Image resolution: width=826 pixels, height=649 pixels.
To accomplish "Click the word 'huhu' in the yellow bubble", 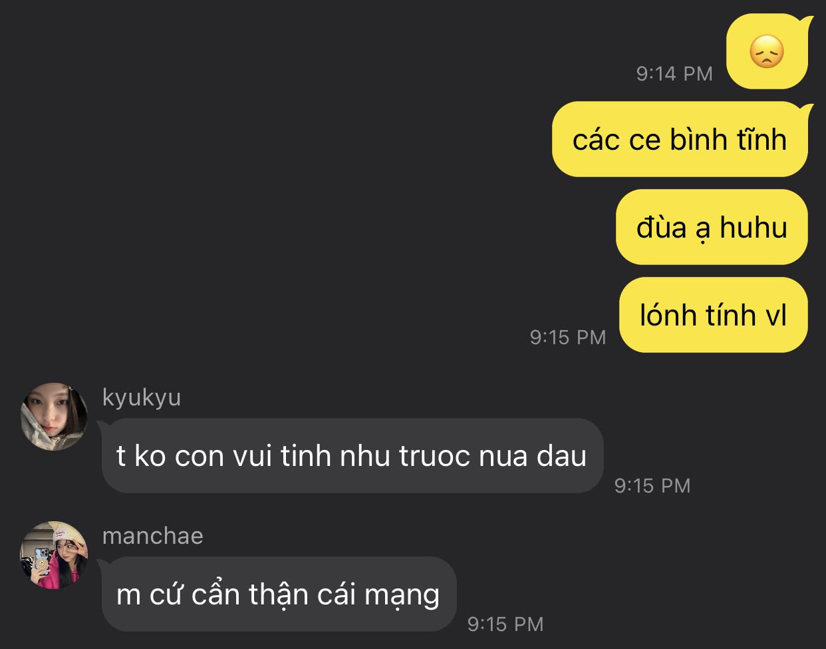I will [754, 228].
